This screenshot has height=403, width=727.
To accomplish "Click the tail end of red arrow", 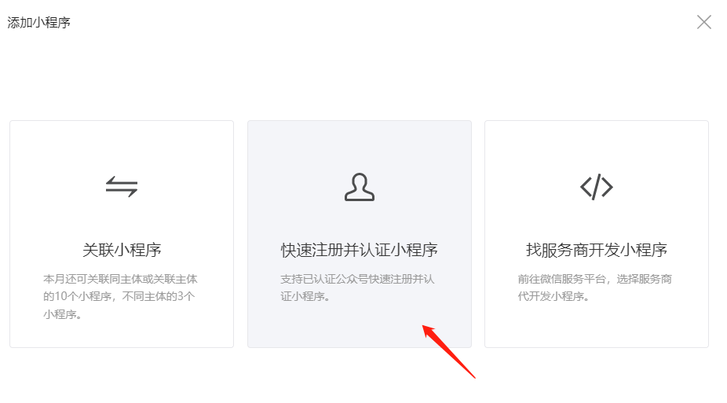I will 473,376.
